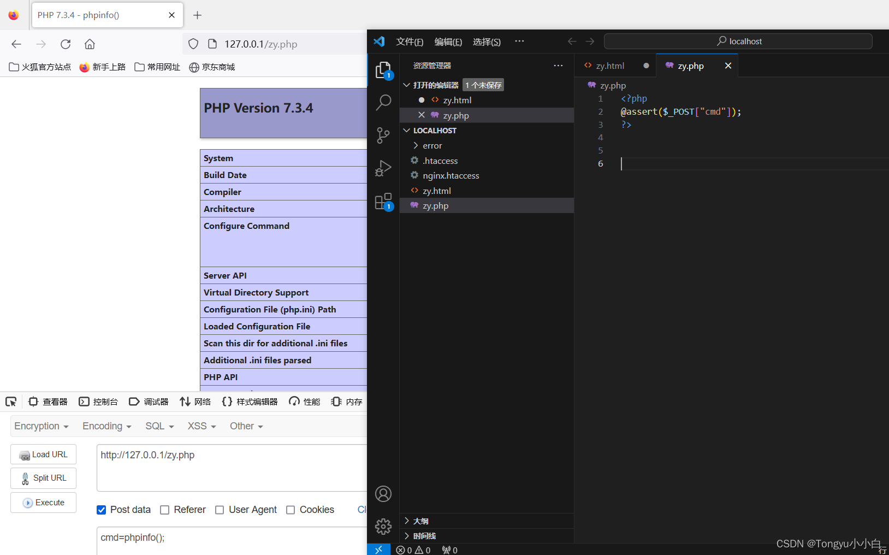Viewport: 889px width, 555px height.
Task: Open the Run and Debug view
Action: click(383, 168)
